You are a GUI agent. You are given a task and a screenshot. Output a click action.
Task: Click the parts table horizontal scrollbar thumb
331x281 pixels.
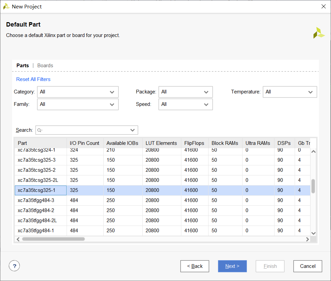coord(53,239)
